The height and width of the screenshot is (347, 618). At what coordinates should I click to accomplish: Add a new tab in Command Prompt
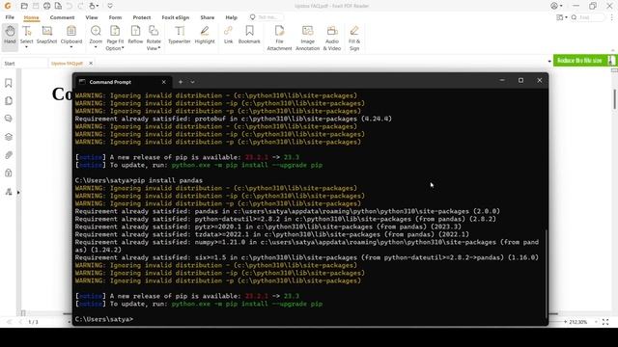click(x=181, y=82)
